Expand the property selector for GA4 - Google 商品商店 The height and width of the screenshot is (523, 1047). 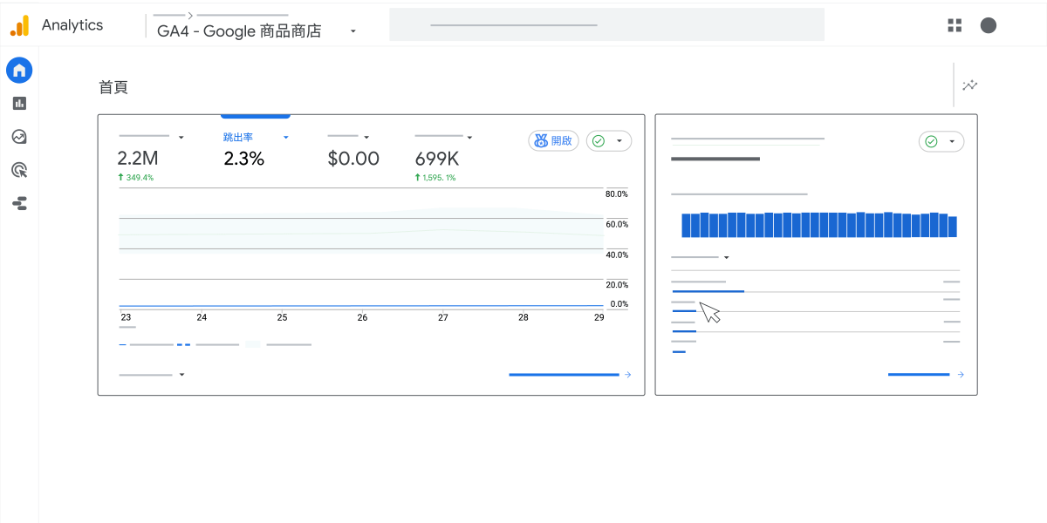352,30
